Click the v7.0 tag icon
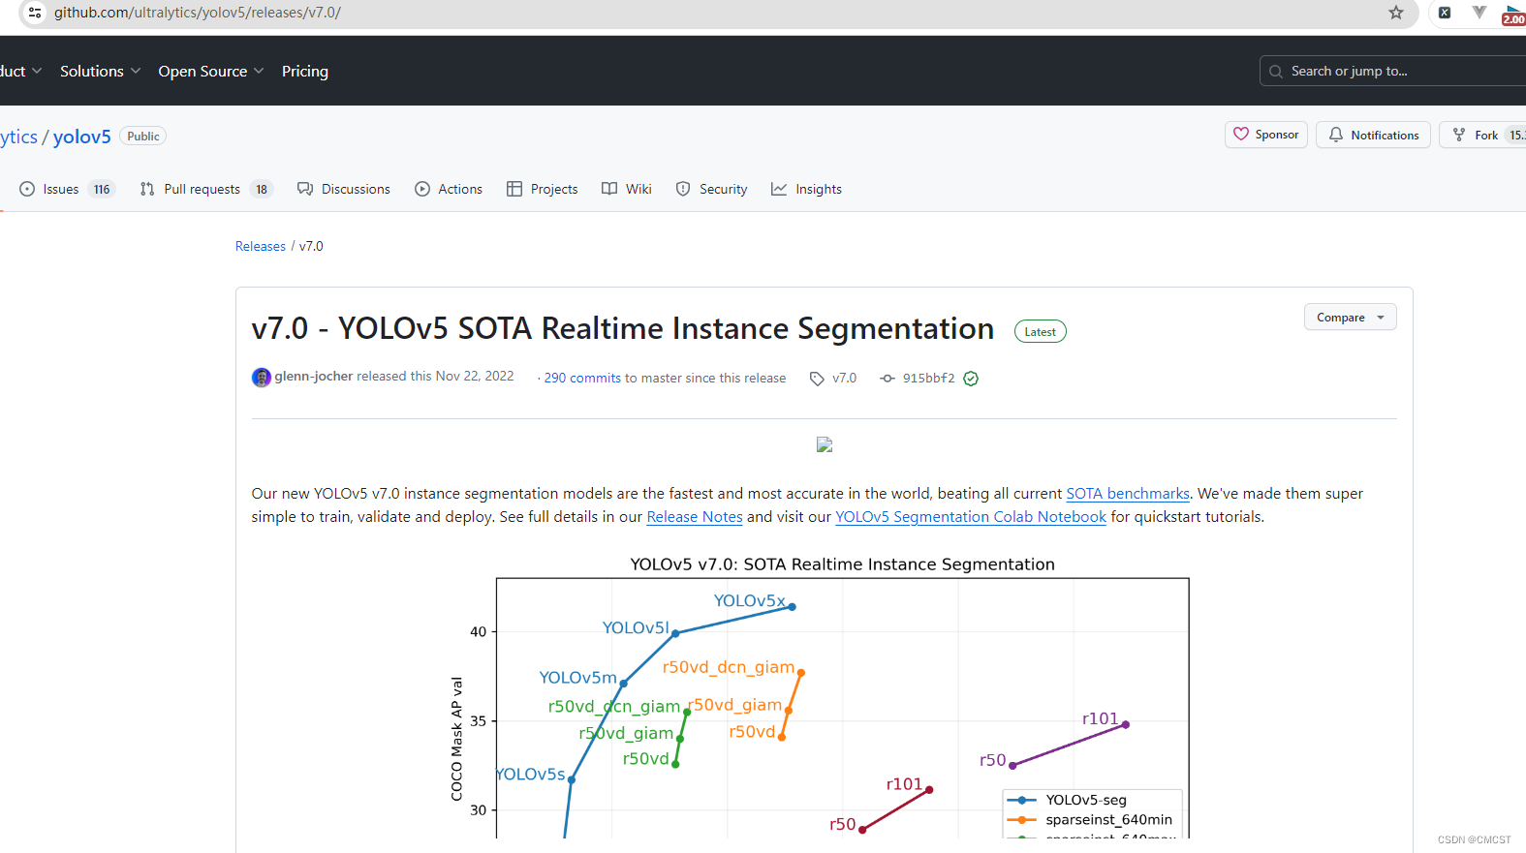This screenshot has width=1526, height=853. tap(817, 379)
